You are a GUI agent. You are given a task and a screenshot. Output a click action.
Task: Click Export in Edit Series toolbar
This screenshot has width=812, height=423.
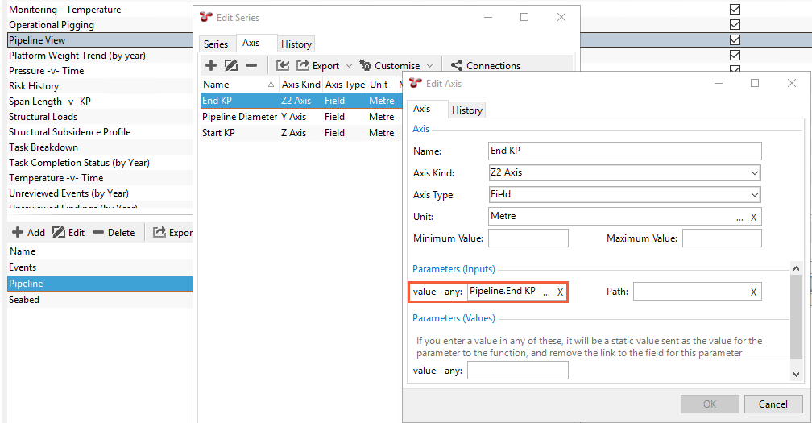coord(318,66)
